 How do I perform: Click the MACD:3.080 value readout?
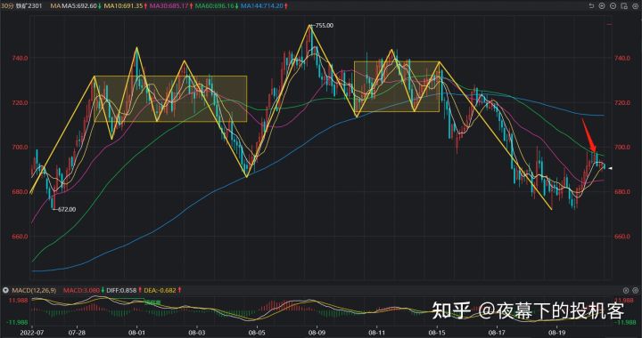tap(81, 290)
